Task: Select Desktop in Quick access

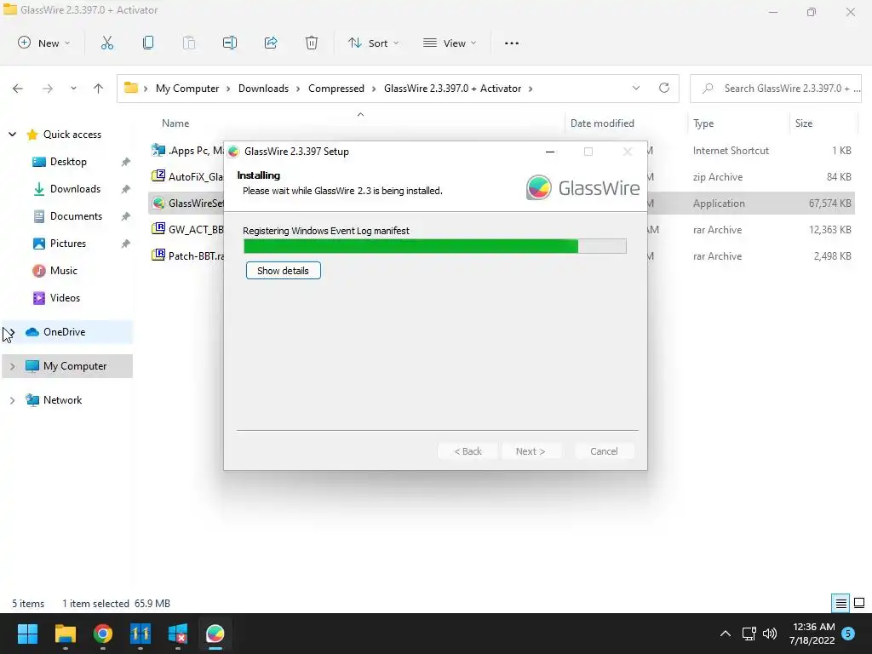Action: click(68, 161)
